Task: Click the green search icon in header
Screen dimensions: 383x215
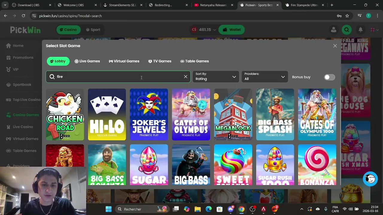Action: tap(347, 30)
